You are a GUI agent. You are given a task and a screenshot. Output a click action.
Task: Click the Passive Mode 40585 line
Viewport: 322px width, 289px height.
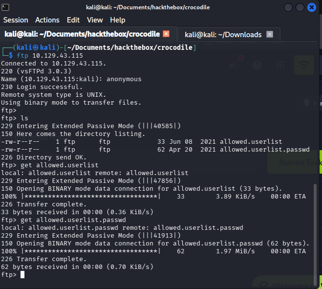91,126
